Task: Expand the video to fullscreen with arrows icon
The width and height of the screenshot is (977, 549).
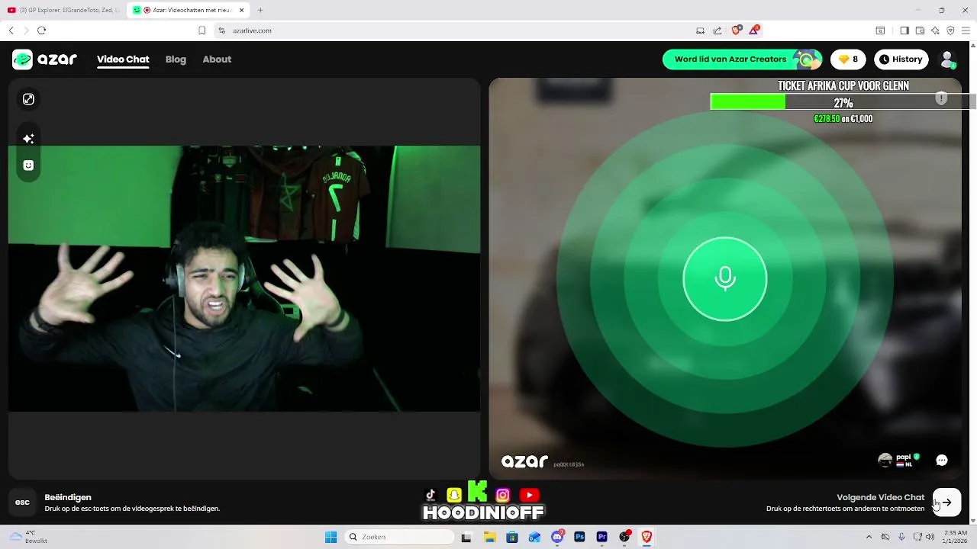Action: (28, 99)
